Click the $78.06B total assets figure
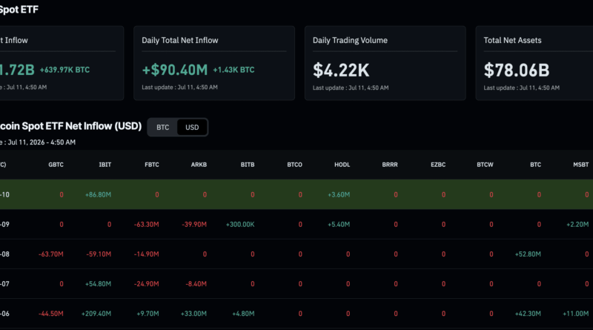 coord(517,70)
